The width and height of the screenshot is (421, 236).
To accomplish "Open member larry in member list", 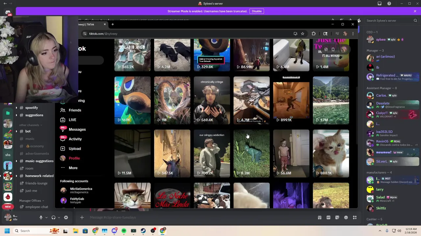I will pyautogui.click(x=391, y=189).
